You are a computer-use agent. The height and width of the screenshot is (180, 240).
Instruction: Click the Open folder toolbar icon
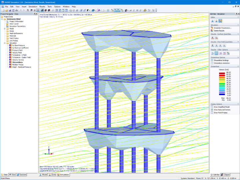click(6, 10)
